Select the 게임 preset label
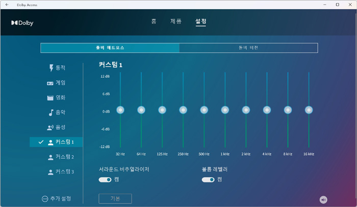Screen dimensions: 357x207 click(x=61, y=82)
